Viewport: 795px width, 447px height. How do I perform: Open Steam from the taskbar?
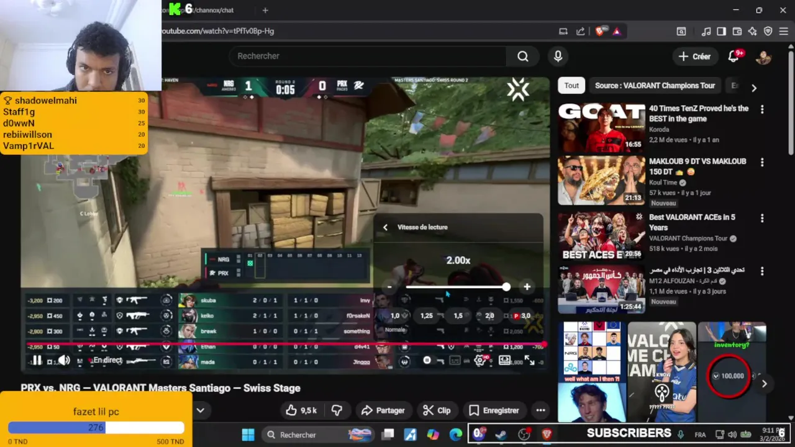click(x=501, y=435)
